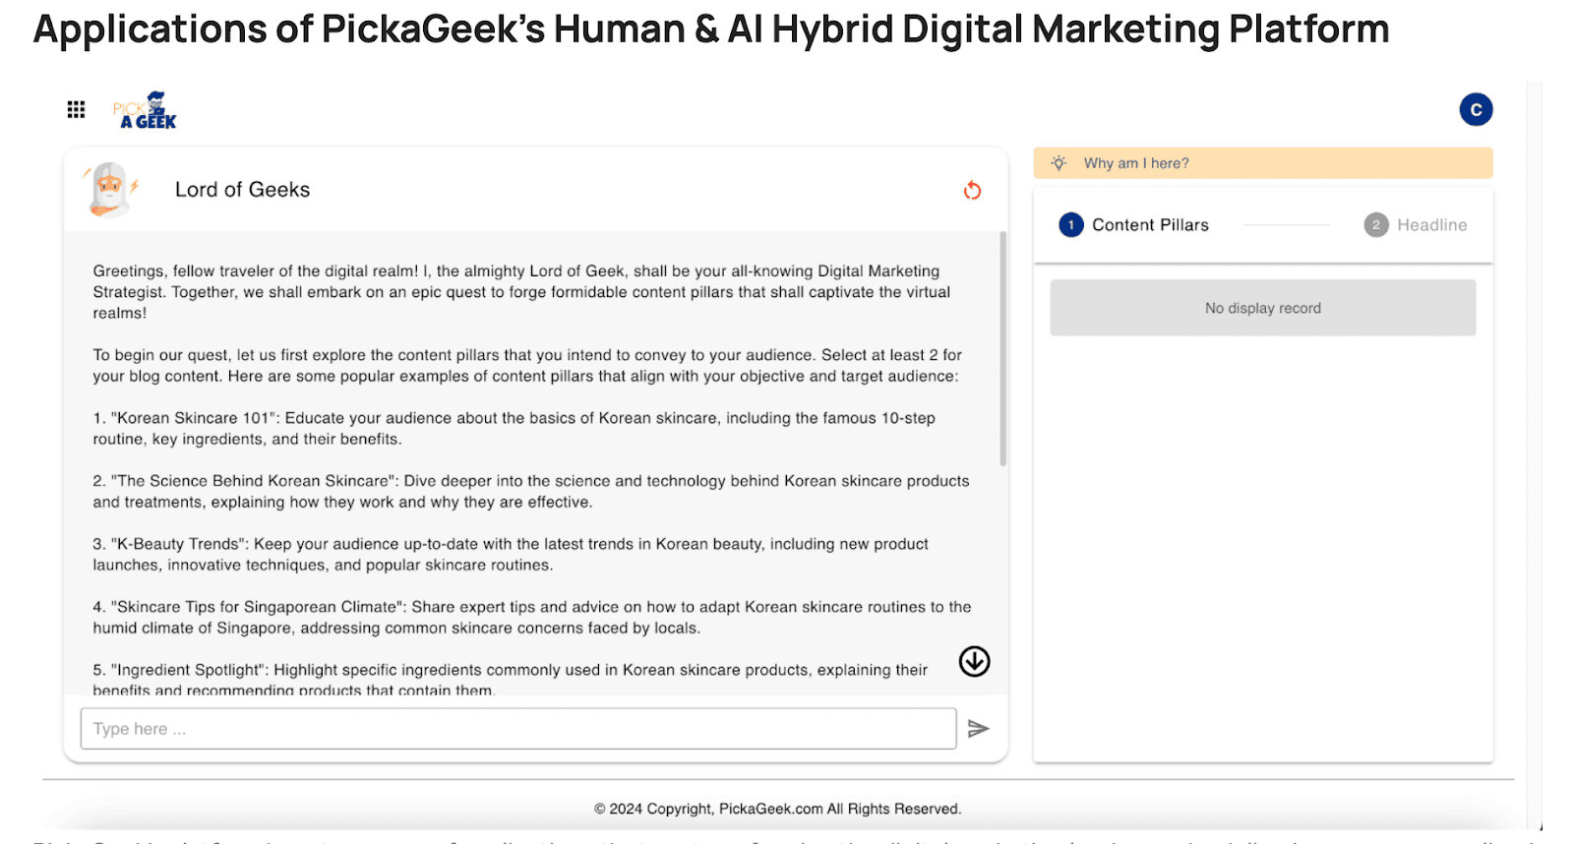This screenshot has height=844, width=1574.
Task: Click the 'Lord of Geeks' chat title
Action: pos(242,190)
